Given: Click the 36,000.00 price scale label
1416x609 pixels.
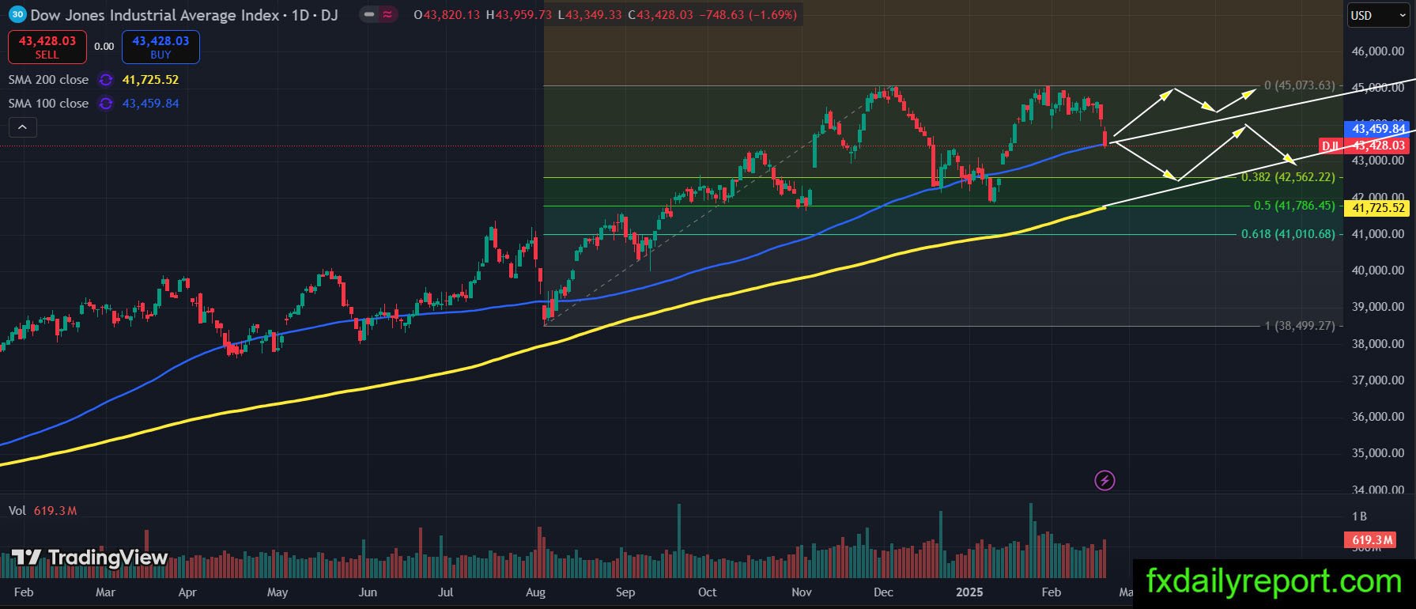Looking at the screenshot, I should [1378, 417].
